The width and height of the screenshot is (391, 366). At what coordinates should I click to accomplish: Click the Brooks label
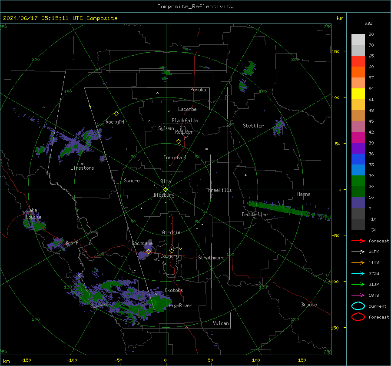[309, 305]
